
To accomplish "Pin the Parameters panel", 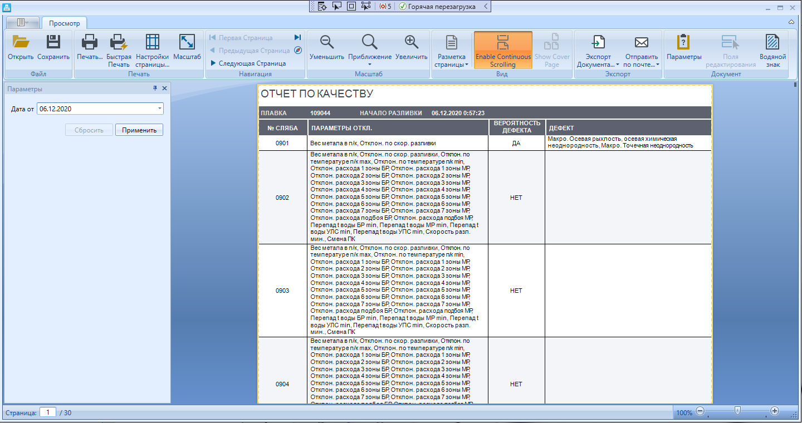I will click(x=155, y=88).
